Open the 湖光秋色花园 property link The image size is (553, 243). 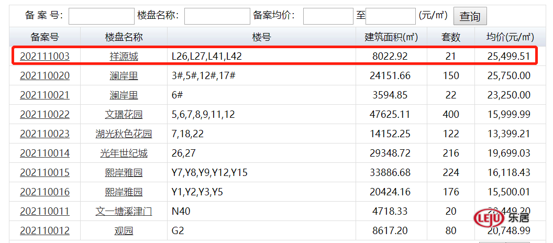click(x=124, y=134)
